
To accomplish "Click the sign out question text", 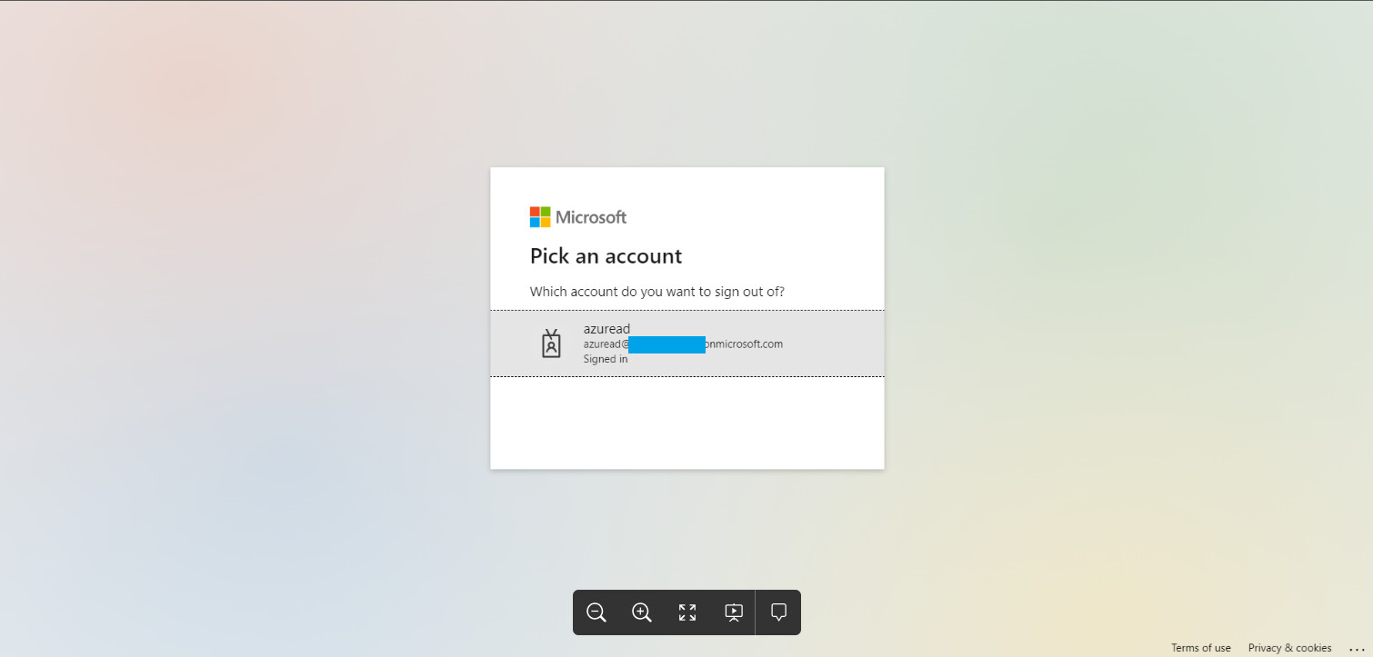I will click(x=656, y=291).
